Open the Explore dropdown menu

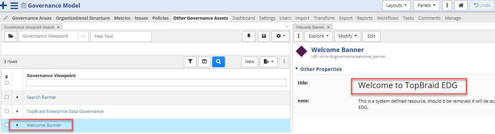318,36
